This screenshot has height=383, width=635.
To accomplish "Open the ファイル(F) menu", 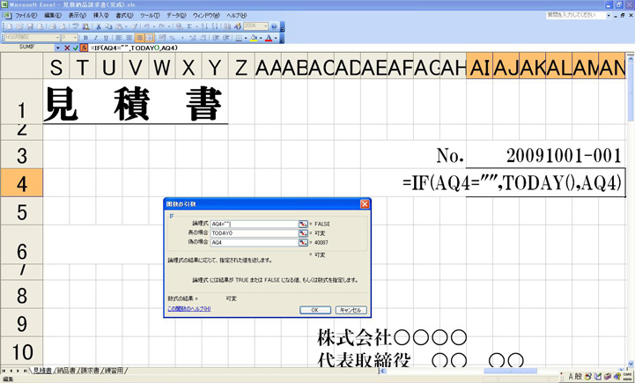I will [x=26, y=15].
